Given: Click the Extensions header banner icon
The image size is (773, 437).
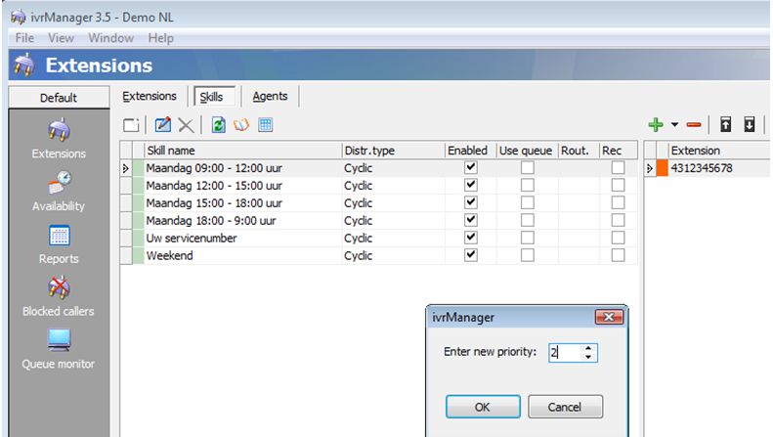Looking at the screenshot, I should [24, 66].
